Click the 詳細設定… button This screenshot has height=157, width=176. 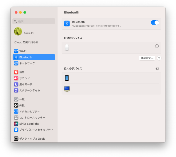point(147,58)
